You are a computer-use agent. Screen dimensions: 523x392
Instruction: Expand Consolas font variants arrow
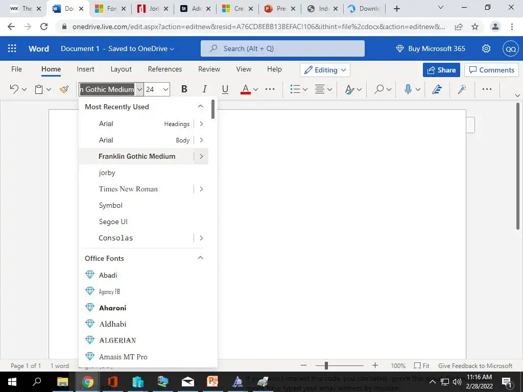tap(201, 238)
